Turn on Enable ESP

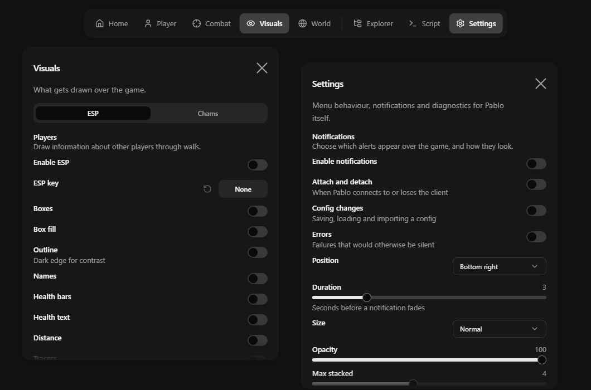258,165
